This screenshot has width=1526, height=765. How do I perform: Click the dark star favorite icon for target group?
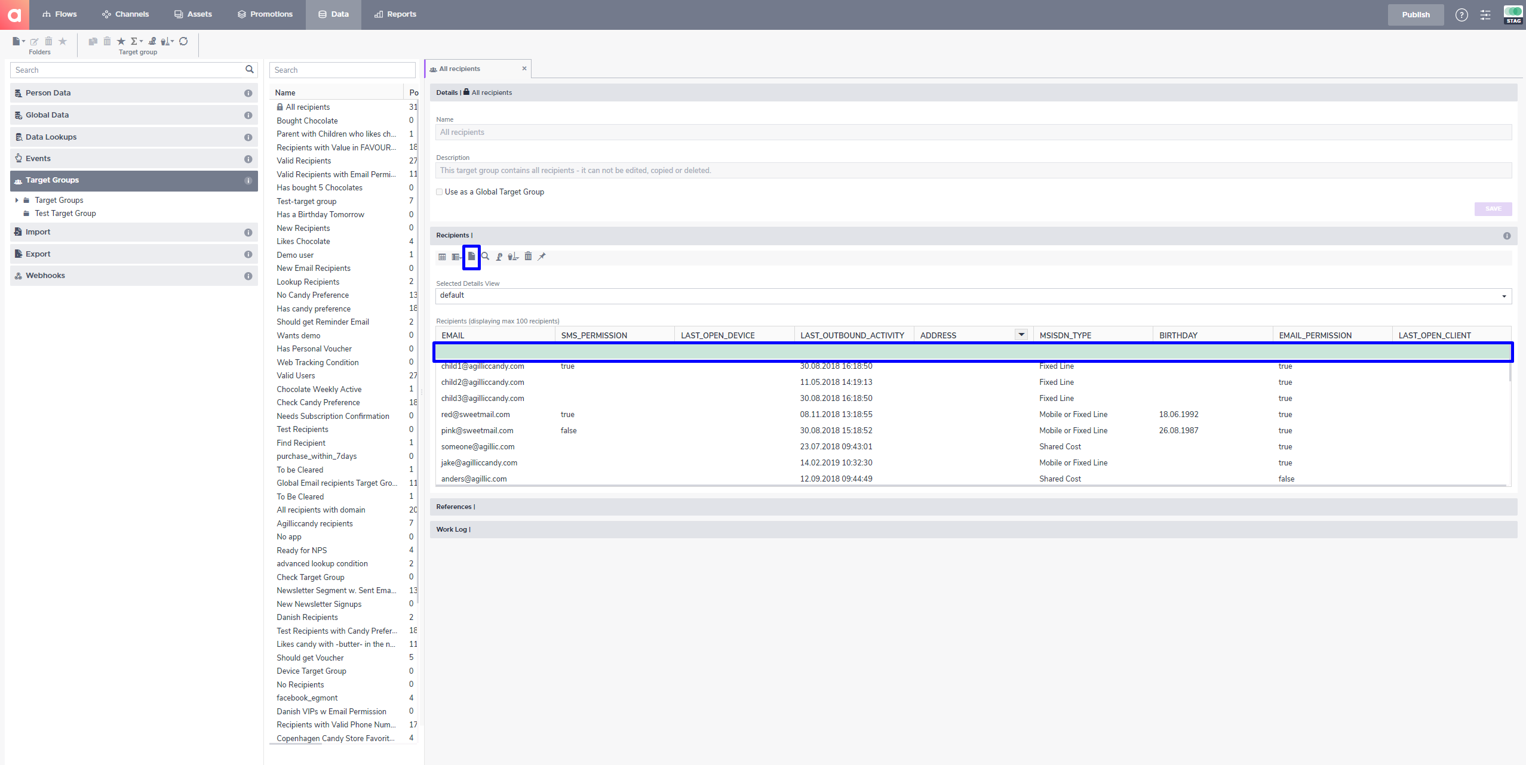click(121, 41)
